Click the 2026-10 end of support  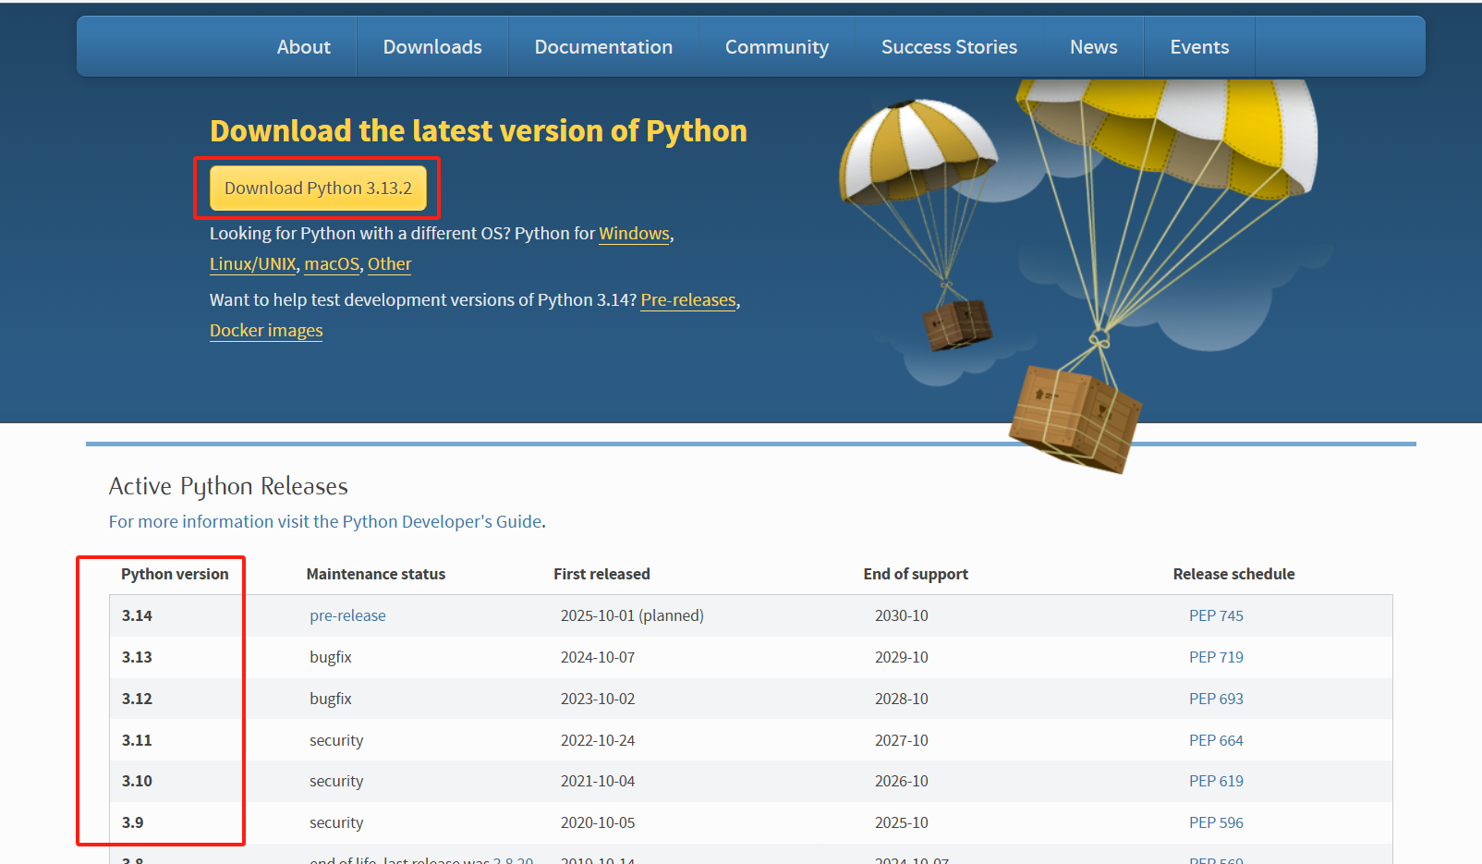[x=902, y=781]
